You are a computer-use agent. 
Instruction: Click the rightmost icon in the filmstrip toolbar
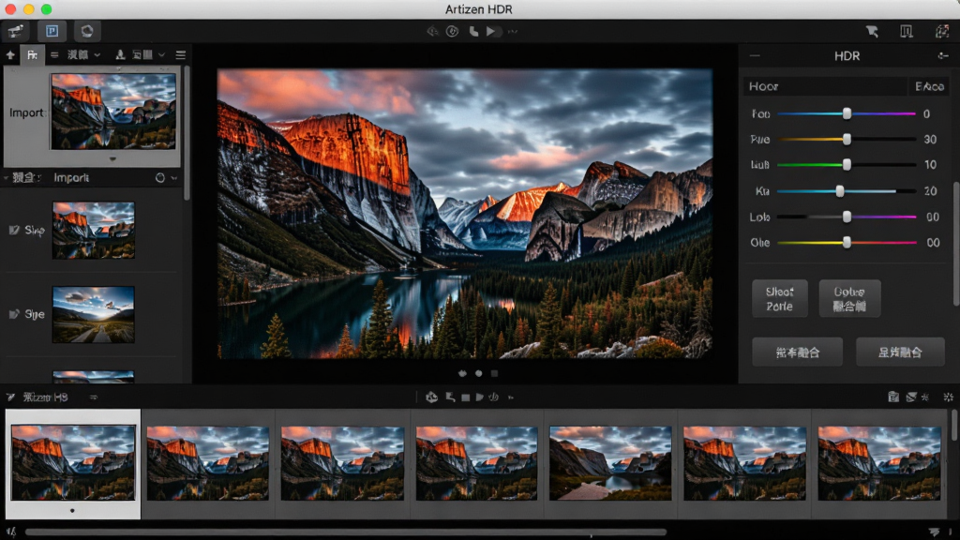(949, 397)
